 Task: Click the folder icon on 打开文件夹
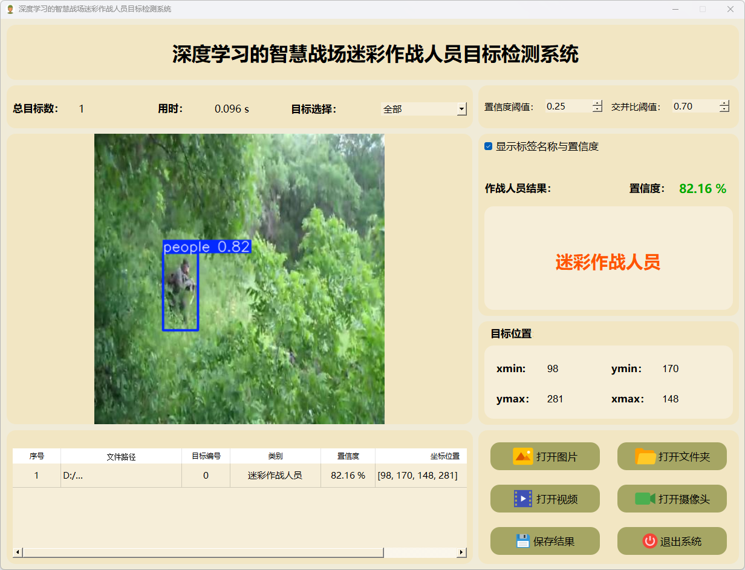[x=645, y=456]
